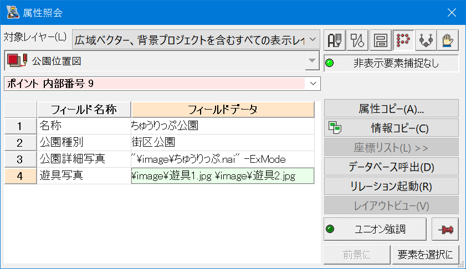Select the node connection tool icon

(426, 40)
